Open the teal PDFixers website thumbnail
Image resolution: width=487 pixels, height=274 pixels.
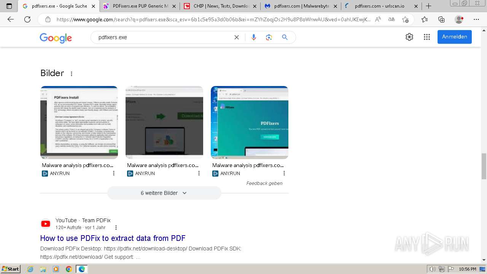pyautogui.click(x=250, y=122)
